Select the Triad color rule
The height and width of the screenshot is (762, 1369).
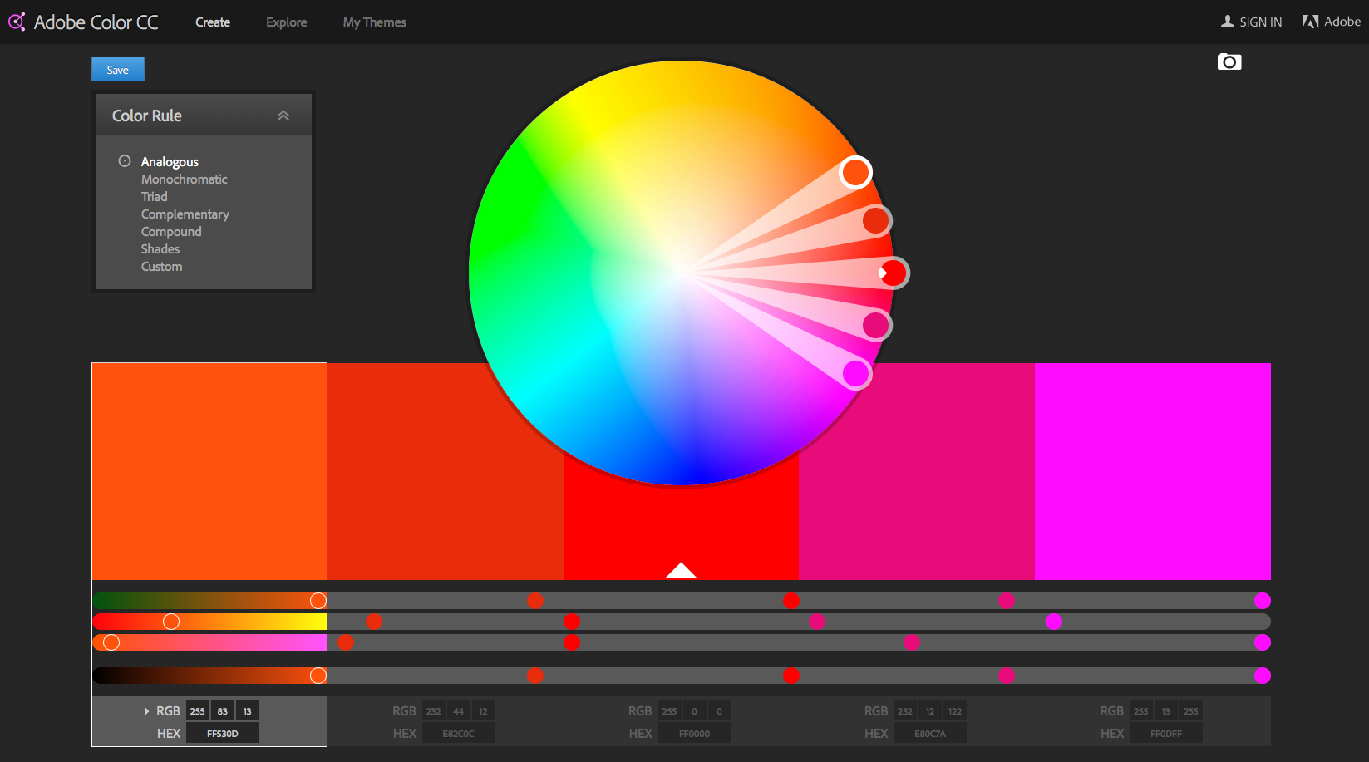pos(155,196)
